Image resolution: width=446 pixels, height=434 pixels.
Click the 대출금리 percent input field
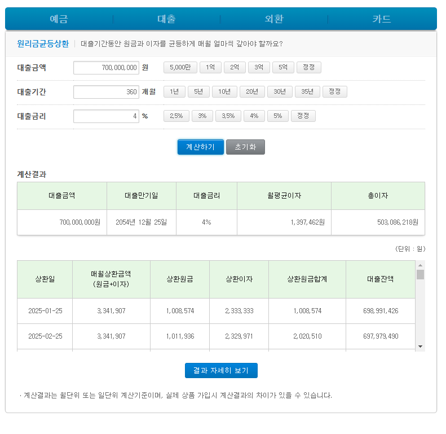[106, 116]
